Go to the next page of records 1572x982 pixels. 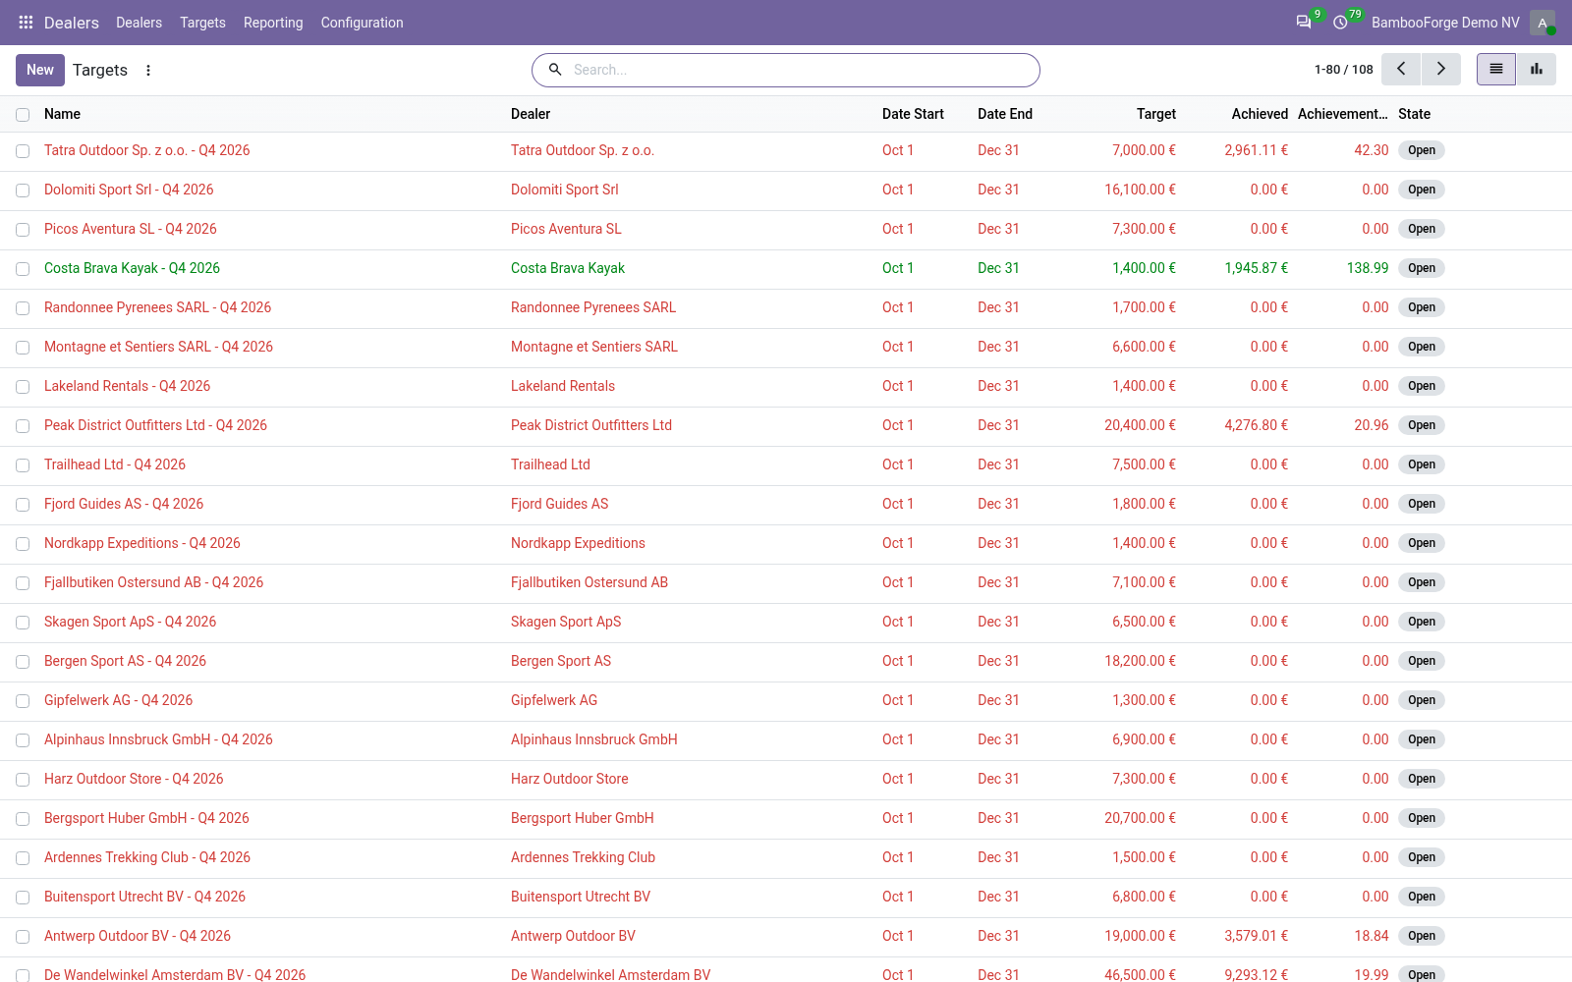(x=1441, y=70)
